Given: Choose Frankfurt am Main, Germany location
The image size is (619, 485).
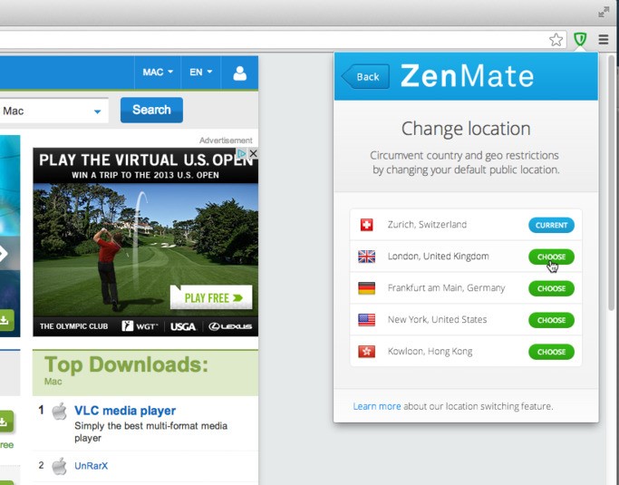Looking at the screenshot, I should pos(551,288).
